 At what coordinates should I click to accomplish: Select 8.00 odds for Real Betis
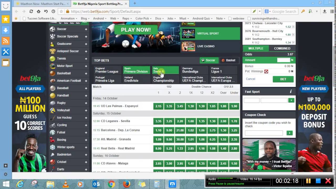158,149
